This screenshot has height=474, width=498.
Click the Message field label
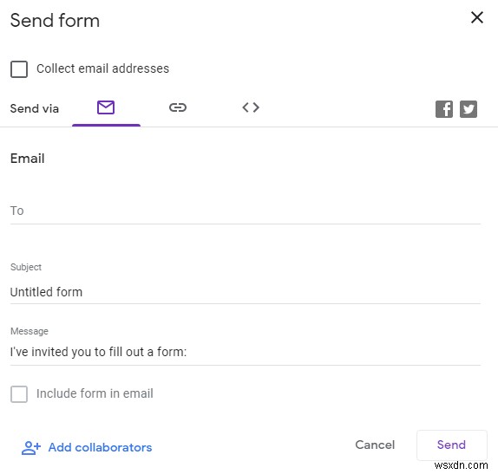(29, 331)
